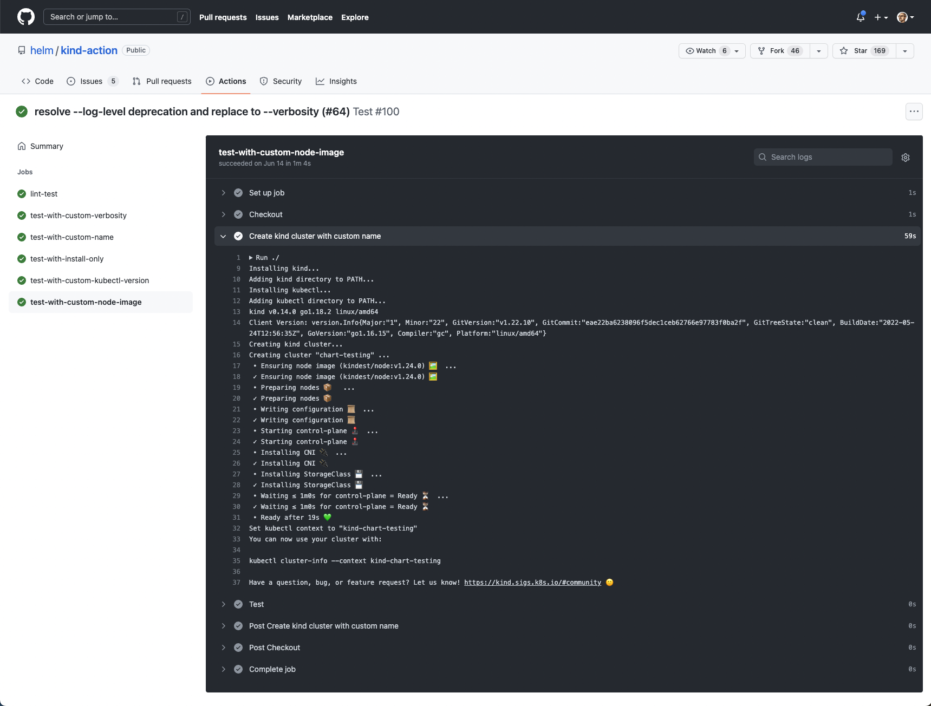Switch to the Pull requests tab

[x=161, y=81]
